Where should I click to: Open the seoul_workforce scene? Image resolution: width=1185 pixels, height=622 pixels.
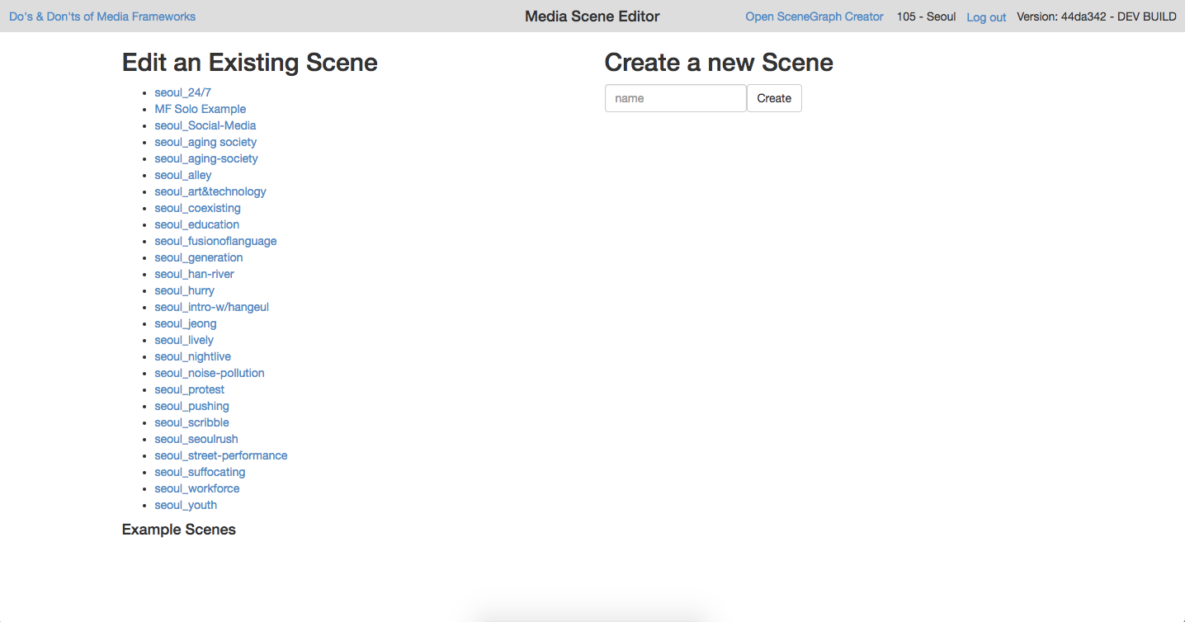196,488
